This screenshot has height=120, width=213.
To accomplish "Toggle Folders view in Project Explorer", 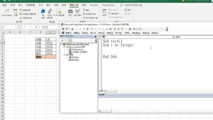I will point(70,40).
